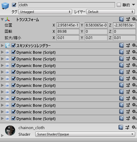The width and height of the screenshot is (137, 142).
Task: Open gear menu for chainon_cloth material
Action: click(x=134, y=127)
